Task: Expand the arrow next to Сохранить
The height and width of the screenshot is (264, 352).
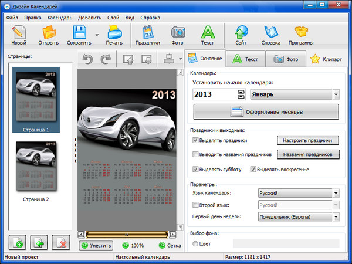Action: pos(97,35)
